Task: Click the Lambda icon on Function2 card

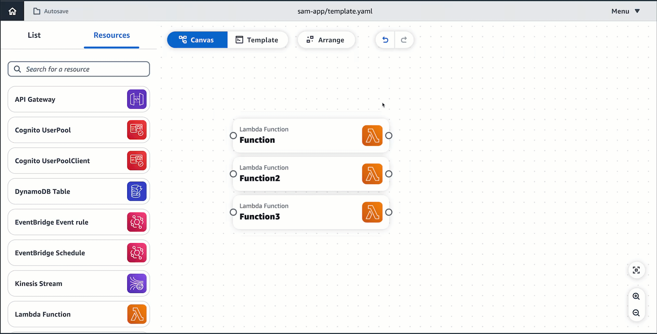Action: coord(372,174)
